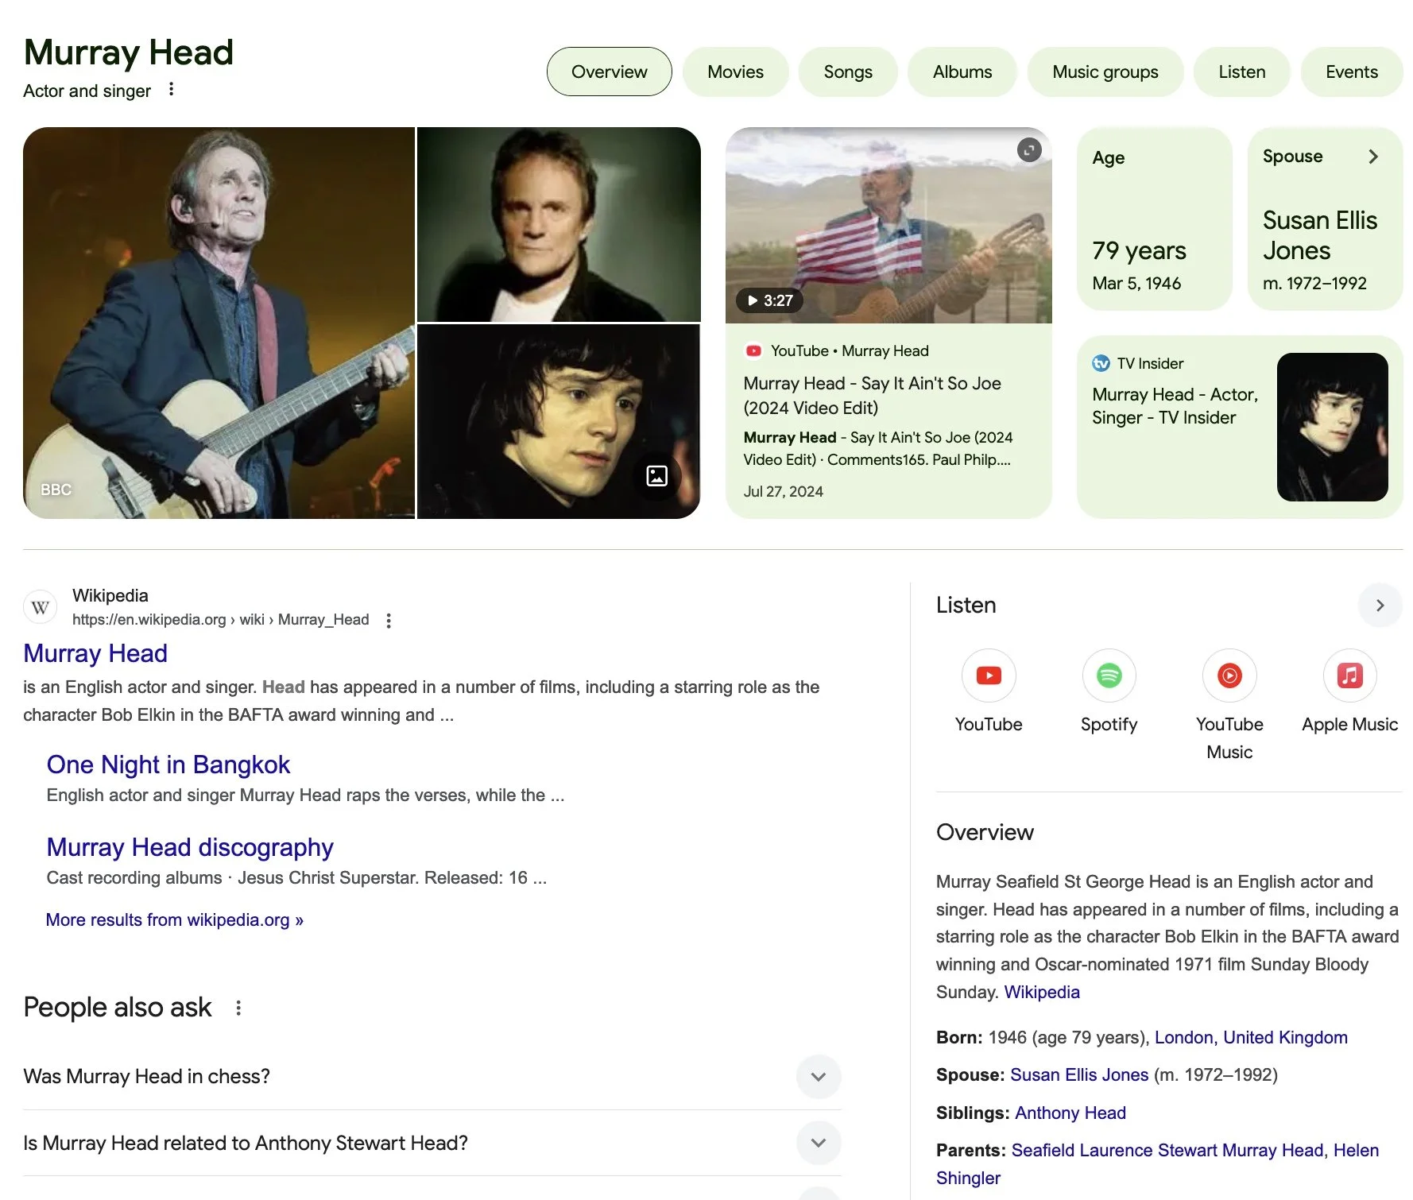Viewport: 1413px width, 1200px height.
Task: Expand the Spouse card chevron
Action: (x=1373, y=157)
